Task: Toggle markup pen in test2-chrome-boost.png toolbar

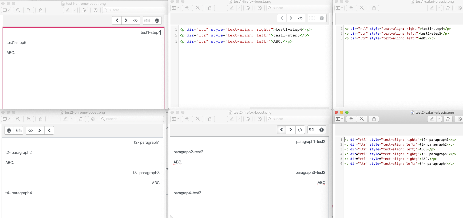Action: click(x=65, y=119)
